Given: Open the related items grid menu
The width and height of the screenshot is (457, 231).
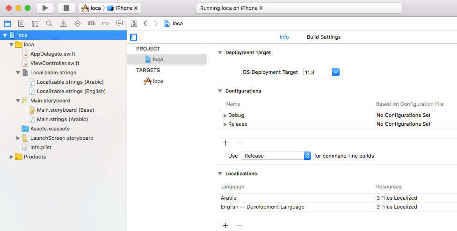Looking at the screenshot, I should coord(134,23).
